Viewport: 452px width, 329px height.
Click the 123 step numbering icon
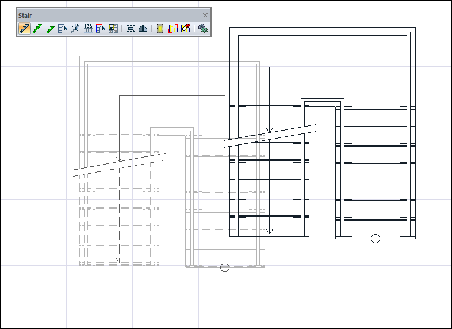pyautogui.click(x=88, y=28)
